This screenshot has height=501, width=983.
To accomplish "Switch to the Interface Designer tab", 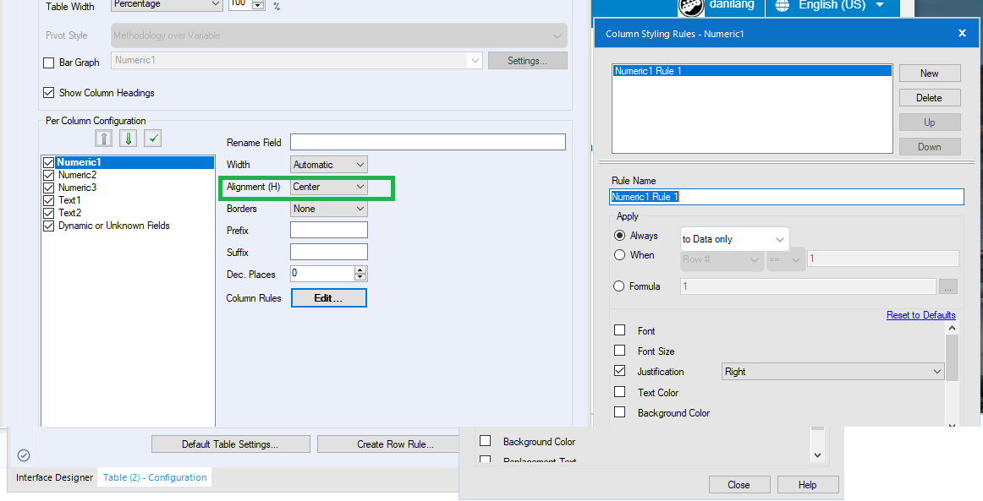I will pos(53,476).
